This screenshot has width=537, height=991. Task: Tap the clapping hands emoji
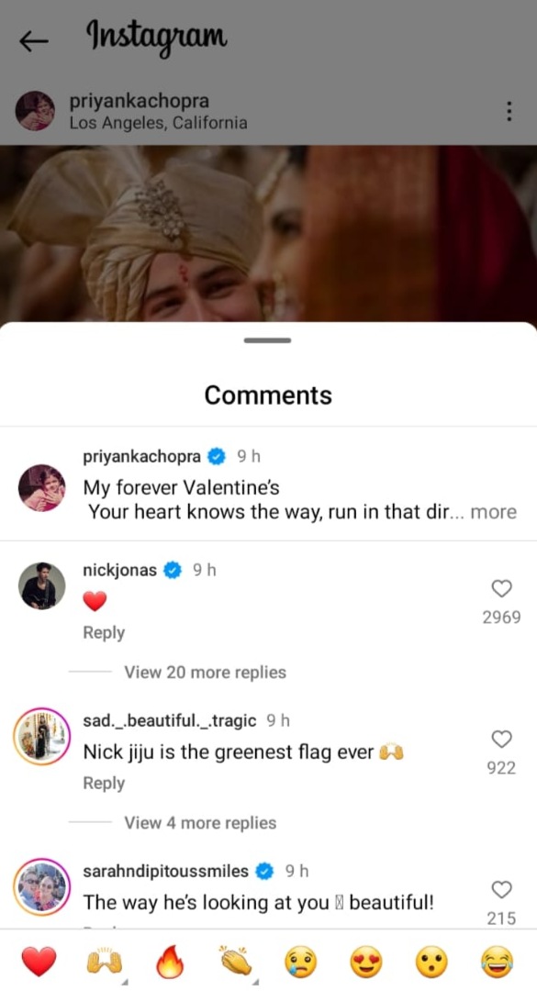pyautogui.click(x=235, y=960)
